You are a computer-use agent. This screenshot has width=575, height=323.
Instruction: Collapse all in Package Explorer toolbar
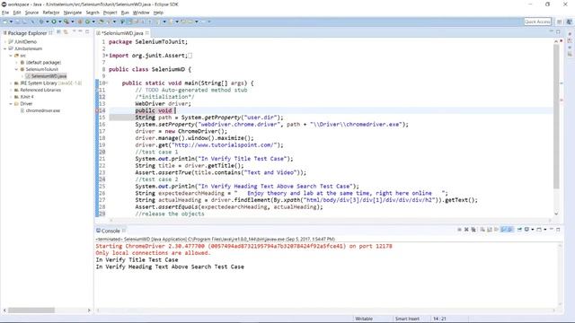[x=58, y=32]
